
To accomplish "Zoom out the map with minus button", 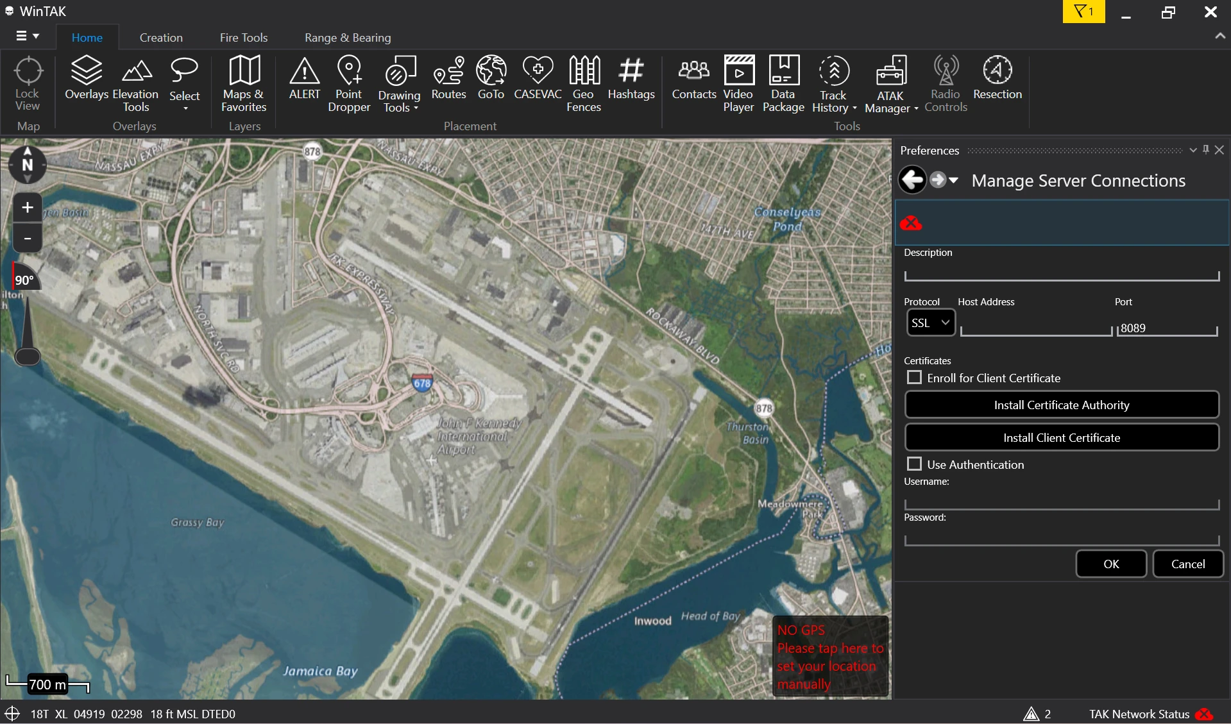I will [28, 238].
